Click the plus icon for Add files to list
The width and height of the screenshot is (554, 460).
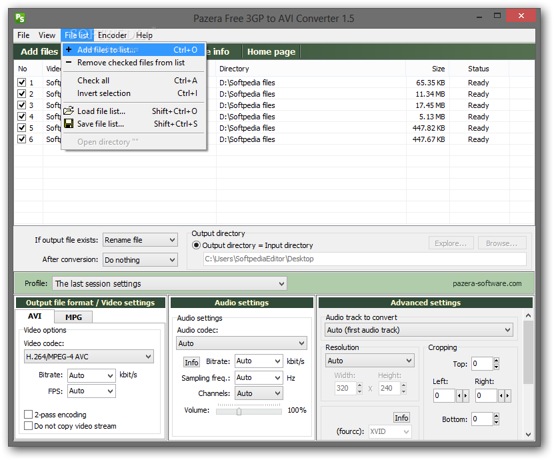coord(69,49)
